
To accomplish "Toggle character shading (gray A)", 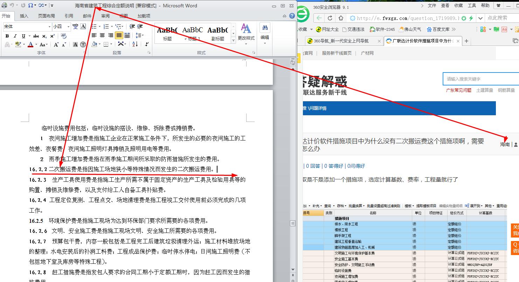I will (75, 44).
